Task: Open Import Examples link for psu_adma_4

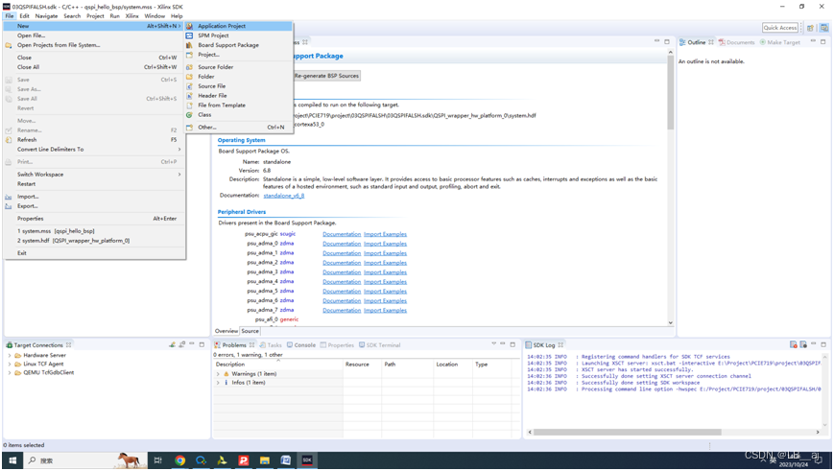Action: pos(385,282)
